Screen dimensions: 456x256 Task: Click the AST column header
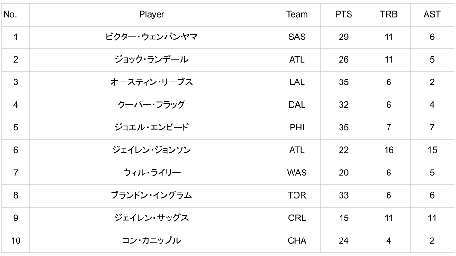point(432,14)
